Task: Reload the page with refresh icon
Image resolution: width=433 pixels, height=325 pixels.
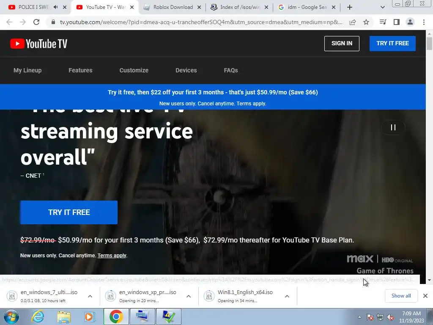Action: (x=36, y=22)
